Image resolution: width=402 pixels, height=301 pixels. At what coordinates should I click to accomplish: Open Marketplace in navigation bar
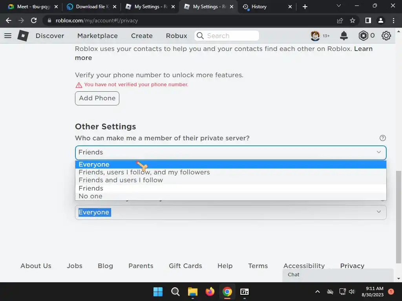pyautogui.click(x=98, y=36)
